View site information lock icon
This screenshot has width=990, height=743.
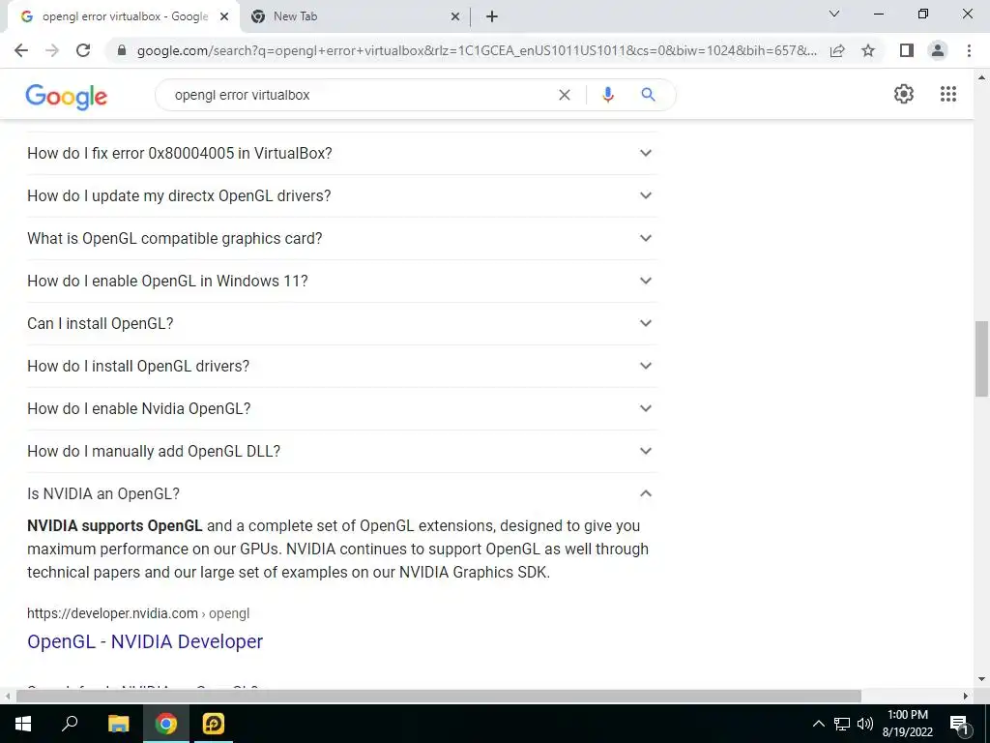pos(123,50)
